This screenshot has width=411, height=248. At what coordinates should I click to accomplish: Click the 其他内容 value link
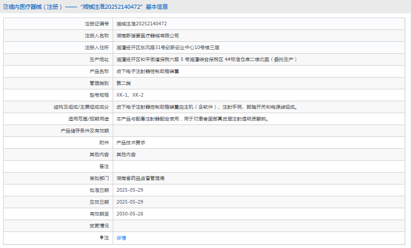point(126,154)
